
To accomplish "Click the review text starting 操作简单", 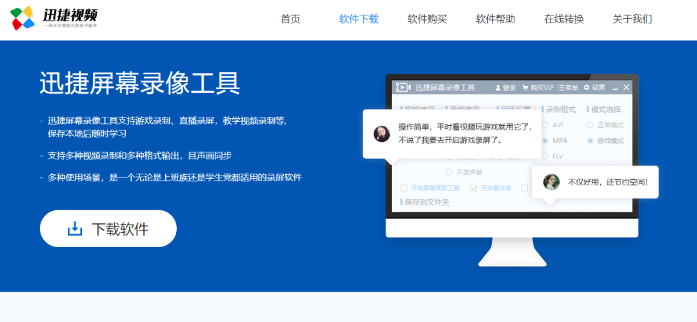I will pos(465,134).
